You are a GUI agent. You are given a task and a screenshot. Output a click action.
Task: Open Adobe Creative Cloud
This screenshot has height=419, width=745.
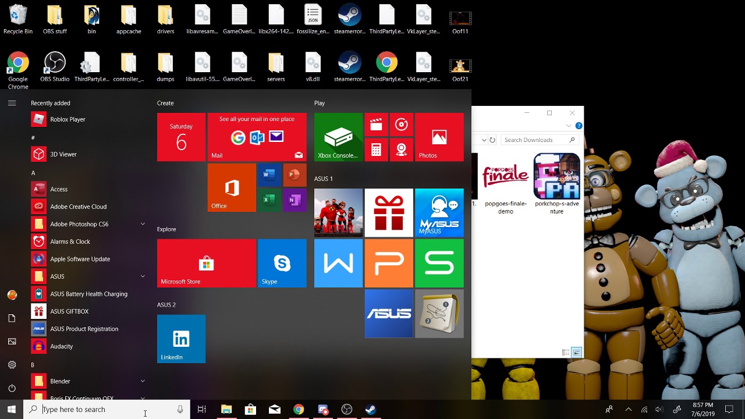point(87,207)
